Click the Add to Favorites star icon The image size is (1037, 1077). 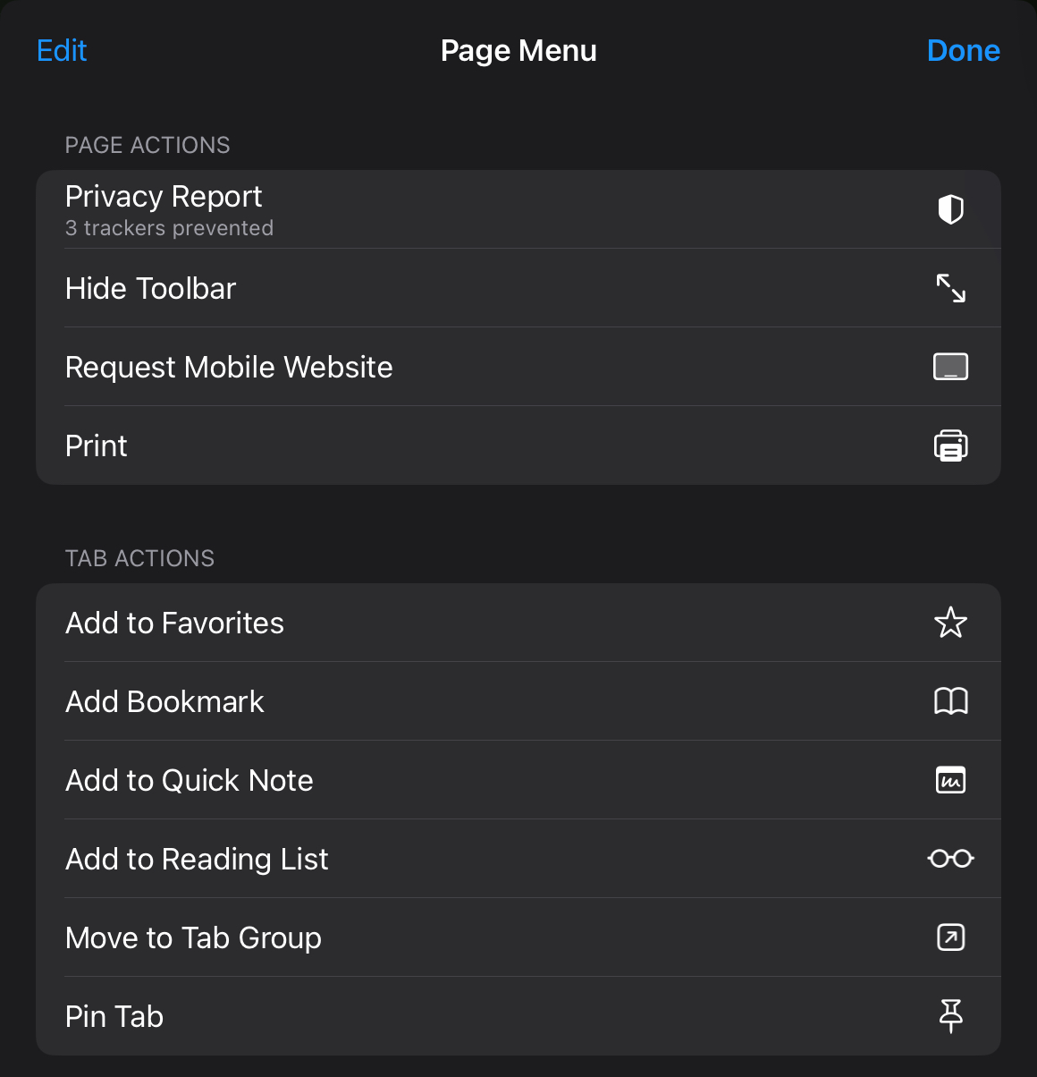tap(950, 623)
